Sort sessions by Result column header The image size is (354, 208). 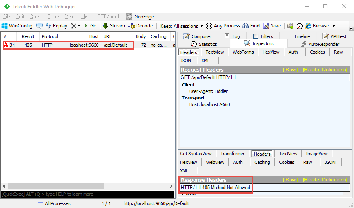[28, 36]
